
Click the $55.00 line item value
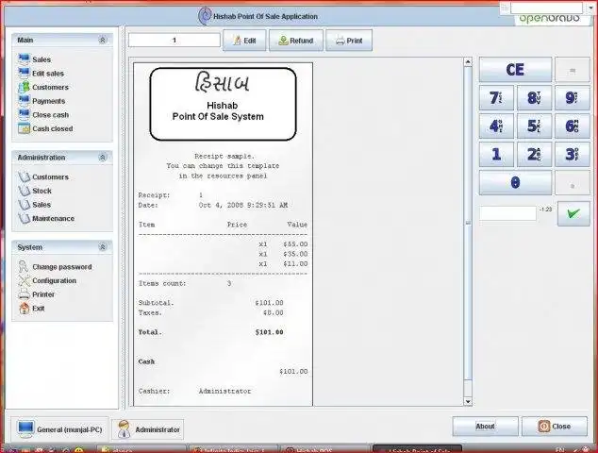tap(295, 243)
